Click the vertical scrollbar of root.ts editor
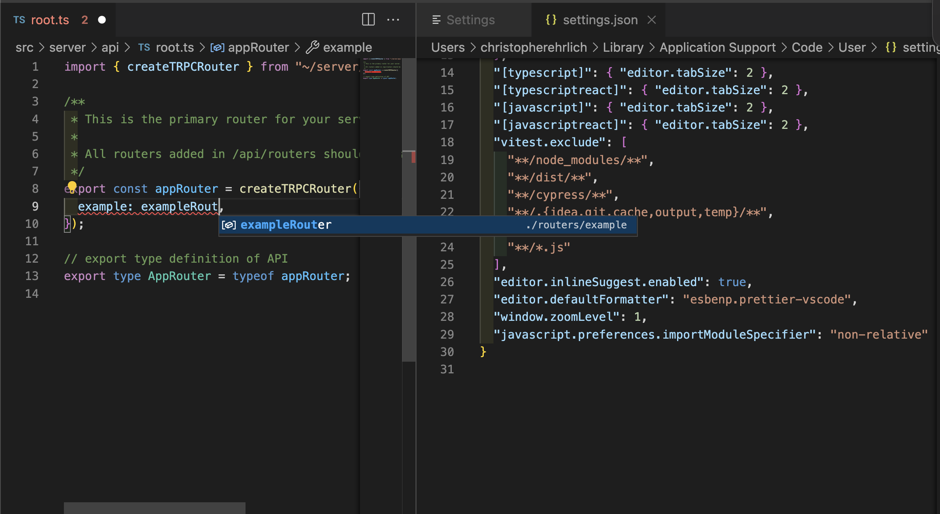 tap(409, 210)
